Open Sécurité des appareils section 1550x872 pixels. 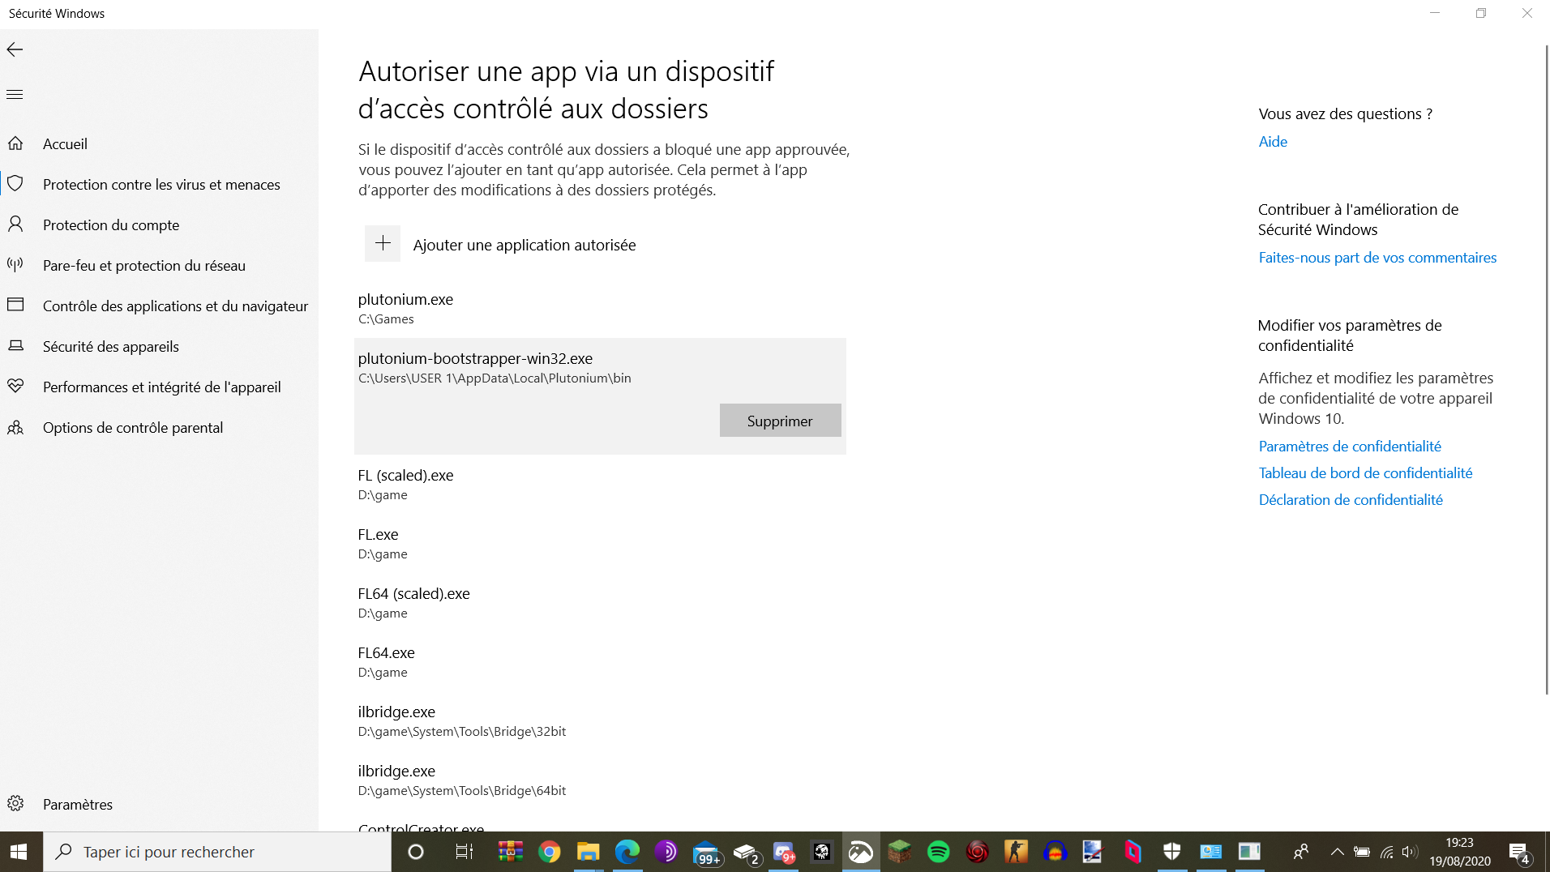click(x=159, y=346)
